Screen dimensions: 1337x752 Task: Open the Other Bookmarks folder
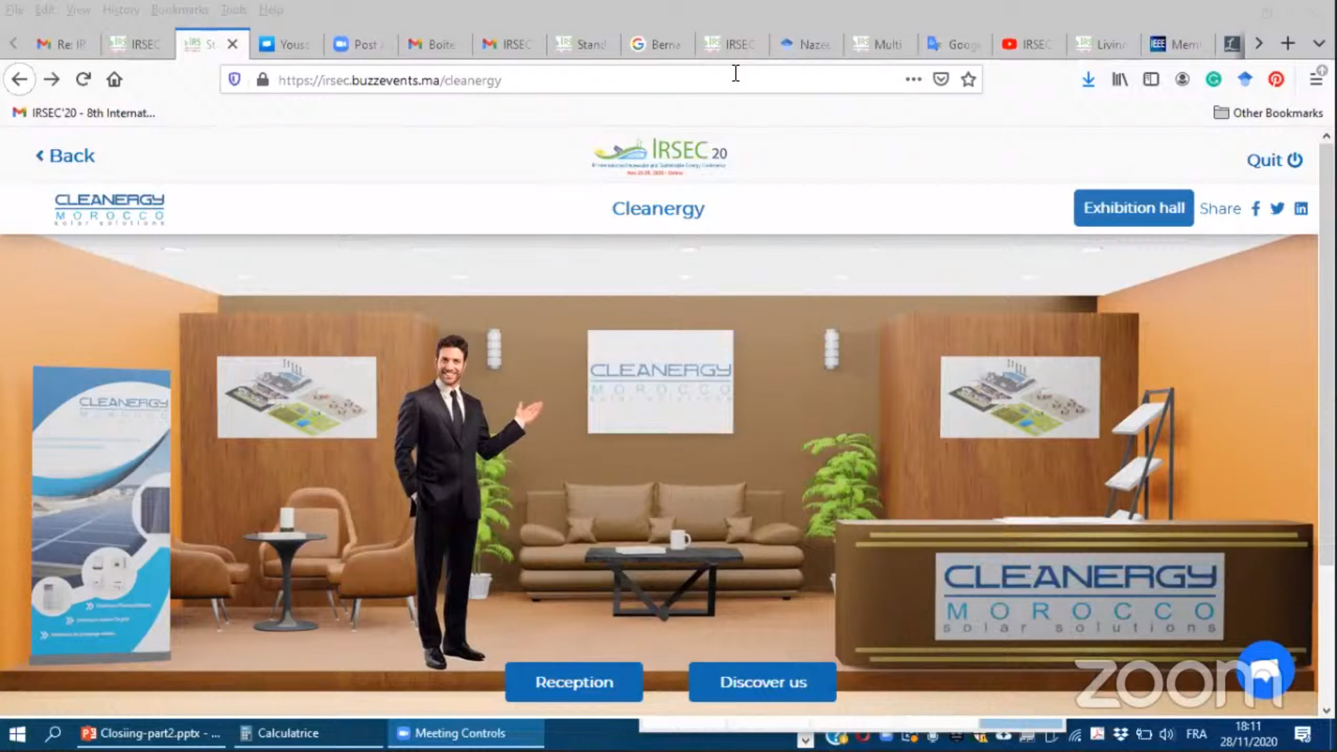(x=1268, y=113)
